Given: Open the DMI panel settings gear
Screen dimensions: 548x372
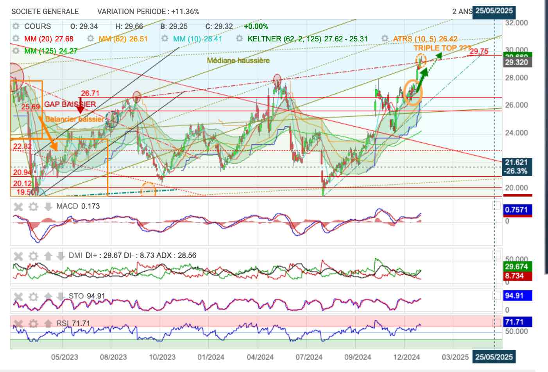Looking at the screenshot, I should tap(33, 256).
